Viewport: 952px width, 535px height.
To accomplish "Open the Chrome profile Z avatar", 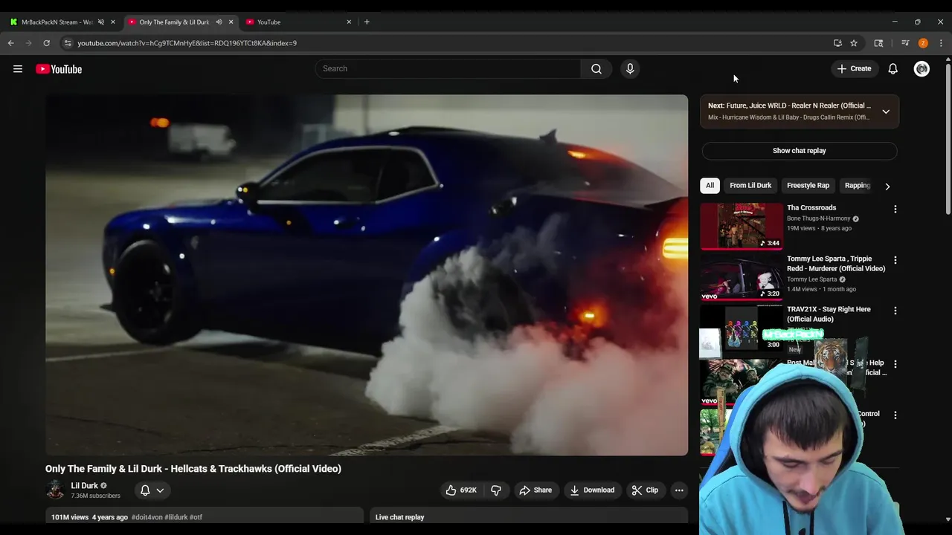I will click(x=923, y=43).
